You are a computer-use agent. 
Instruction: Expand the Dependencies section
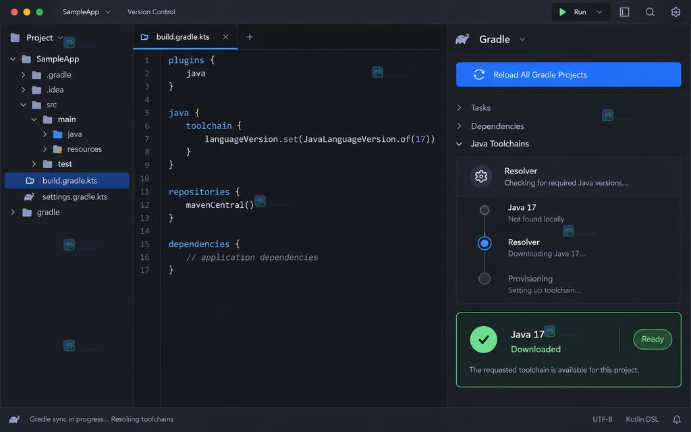tap(459, 126)
